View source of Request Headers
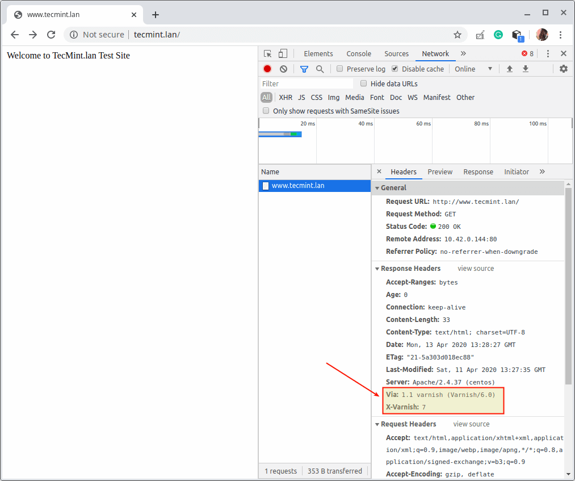 click(471, 424)
